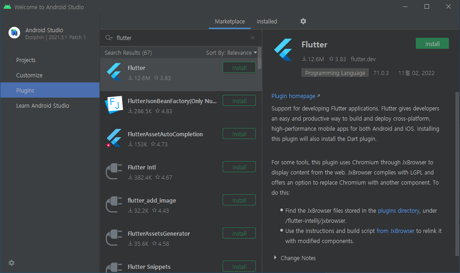Click the Flutter Snippets plug icon

coord(114,267)
